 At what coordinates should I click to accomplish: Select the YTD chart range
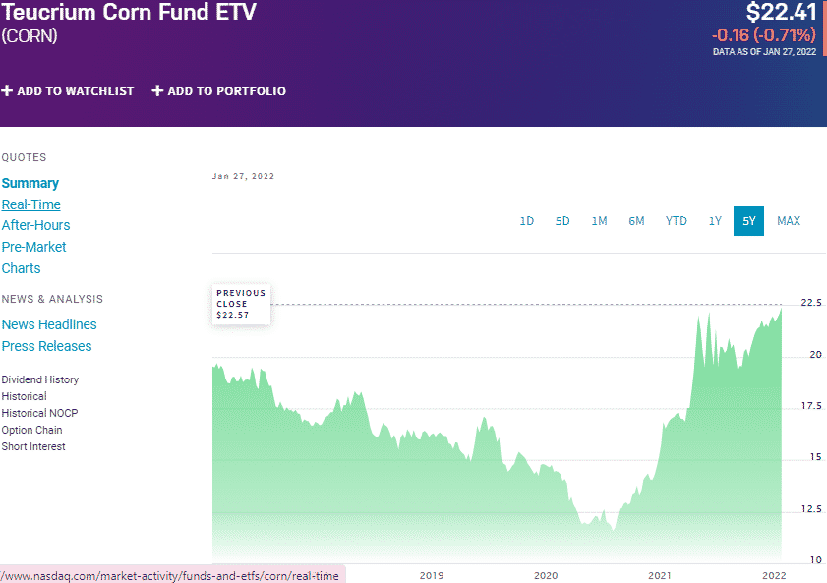pos(676,220)
